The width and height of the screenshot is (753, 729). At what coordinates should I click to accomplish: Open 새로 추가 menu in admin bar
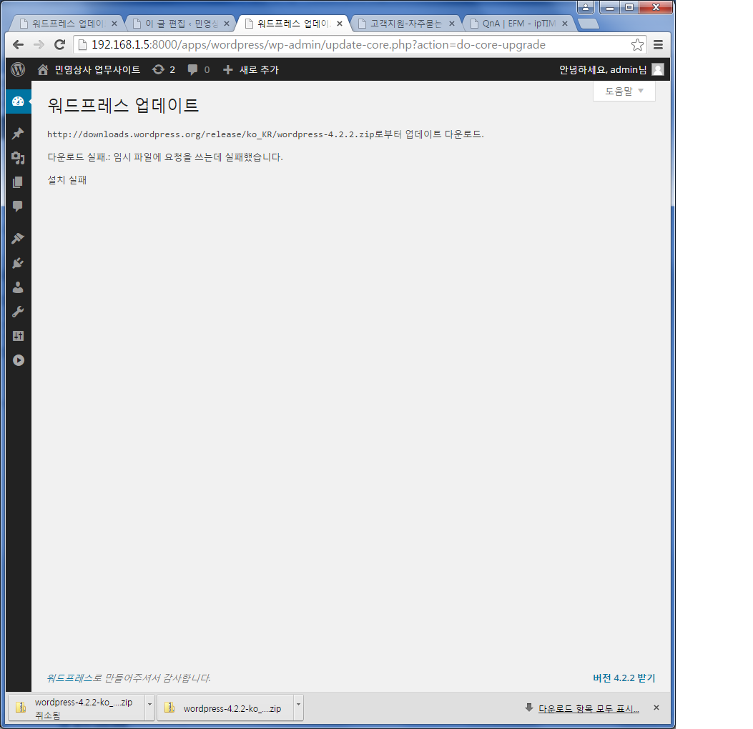click(251, 69)
